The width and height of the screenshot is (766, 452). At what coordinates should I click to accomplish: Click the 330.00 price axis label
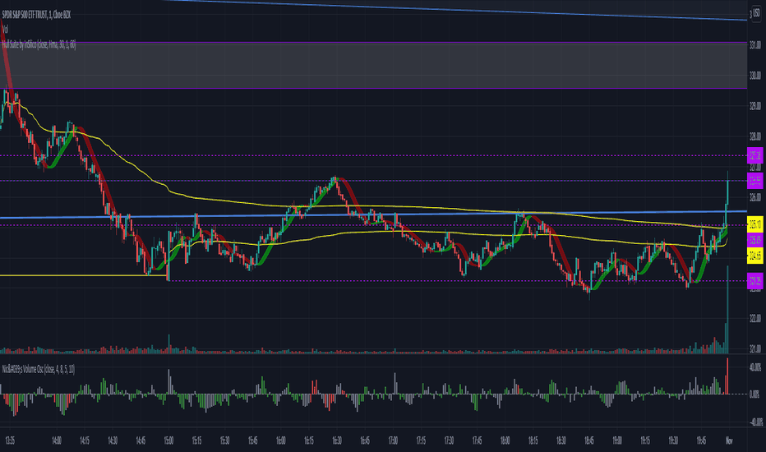click(x=755, y=76)
